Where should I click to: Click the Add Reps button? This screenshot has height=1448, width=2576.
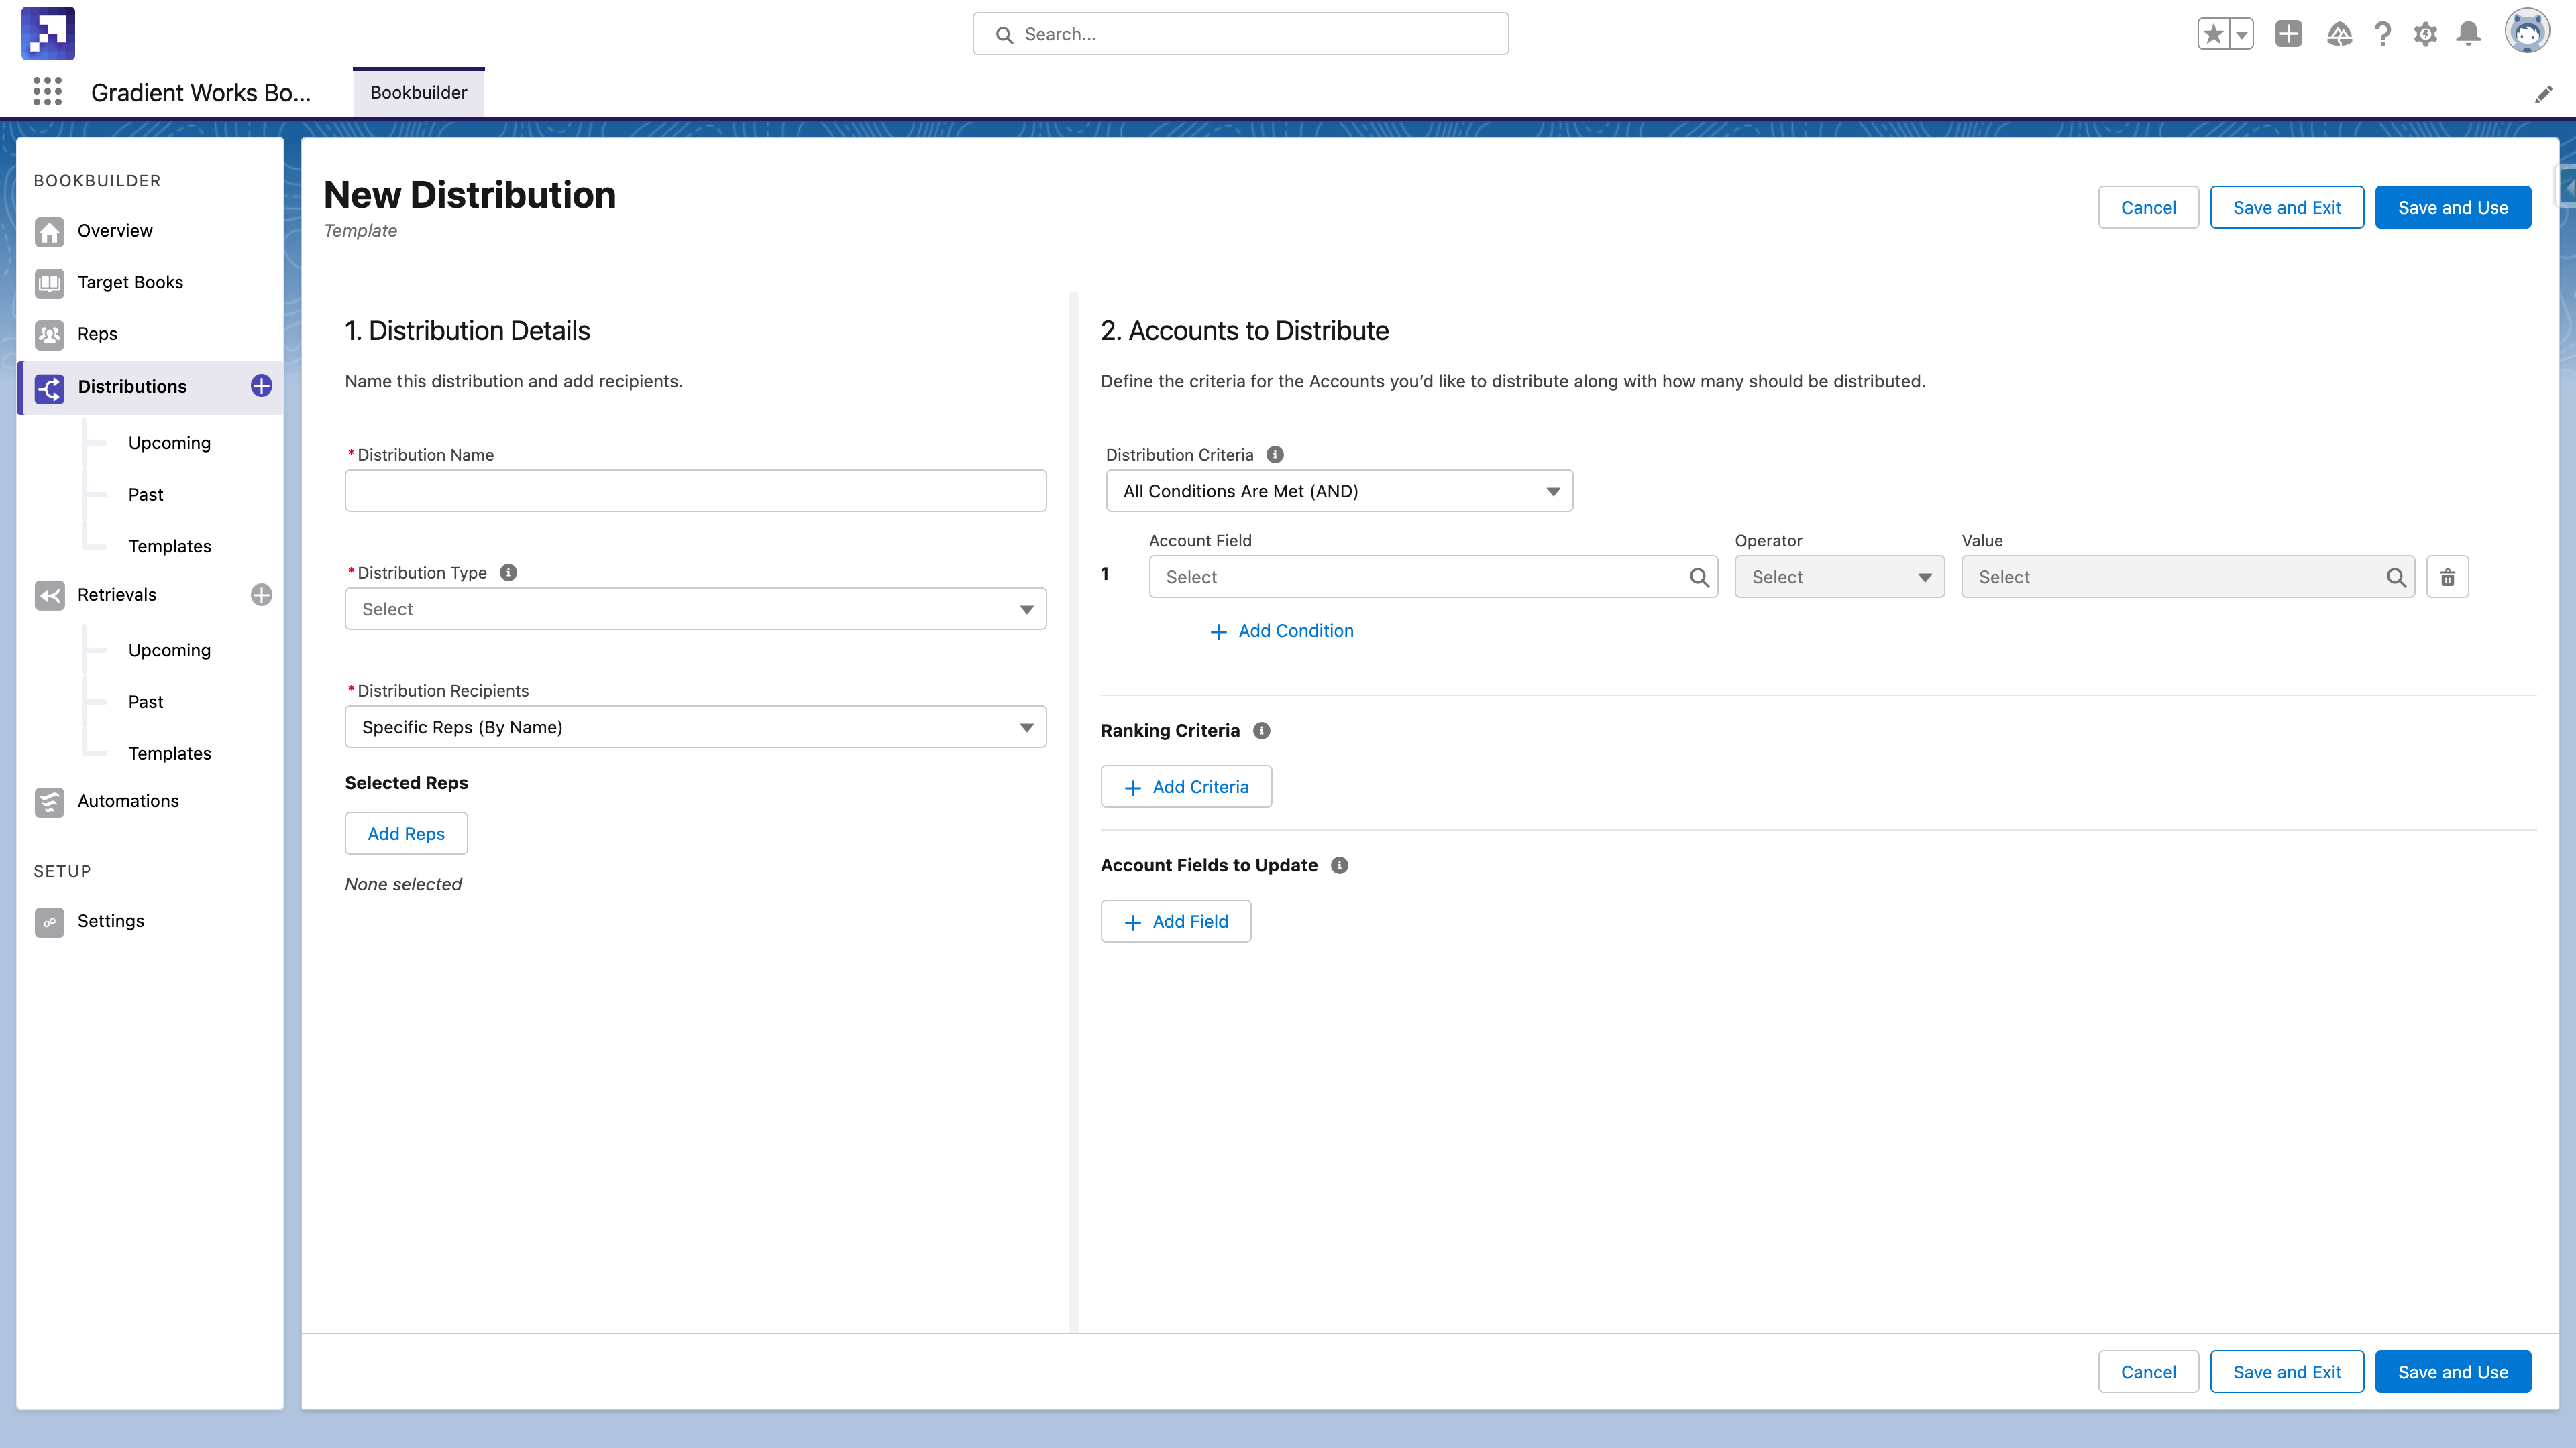coord(406,833)
